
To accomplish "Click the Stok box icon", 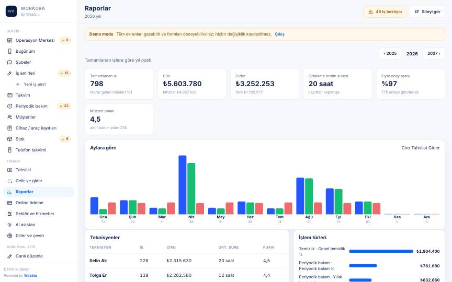I will point(9,139).
